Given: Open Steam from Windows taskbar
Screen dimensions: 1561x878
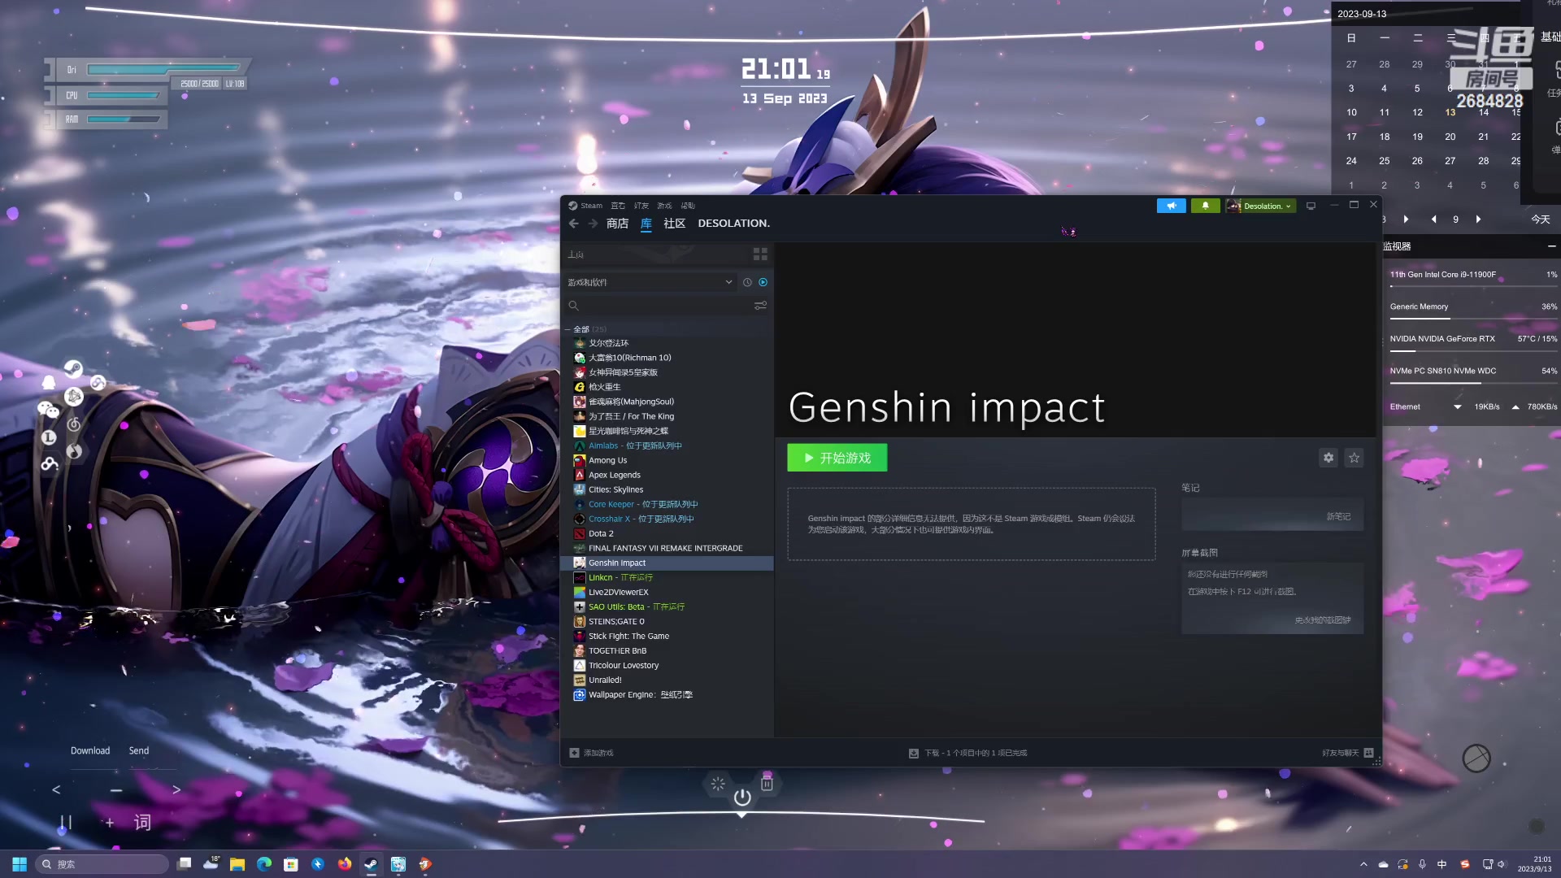Looking at the screenshot, I should 371,864.
